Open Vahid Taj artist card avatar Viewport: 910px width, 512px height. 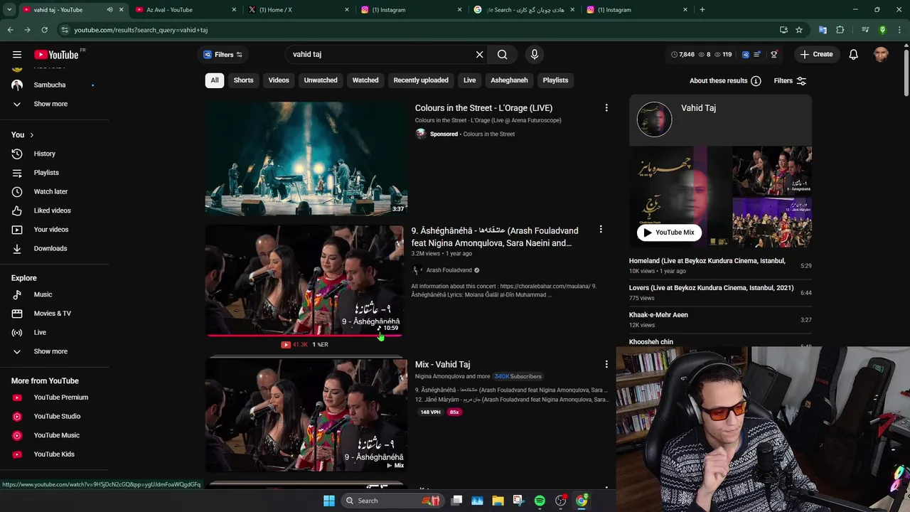[x=654, y=119]
